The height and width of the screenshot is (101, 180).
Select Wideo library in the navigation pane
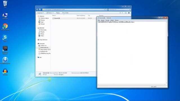tap(42, 36)
